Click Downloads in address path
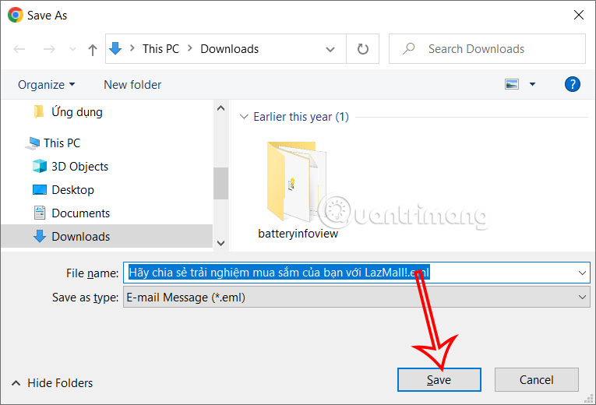This screenshot has height=405, width=596. tap(230, 49)
